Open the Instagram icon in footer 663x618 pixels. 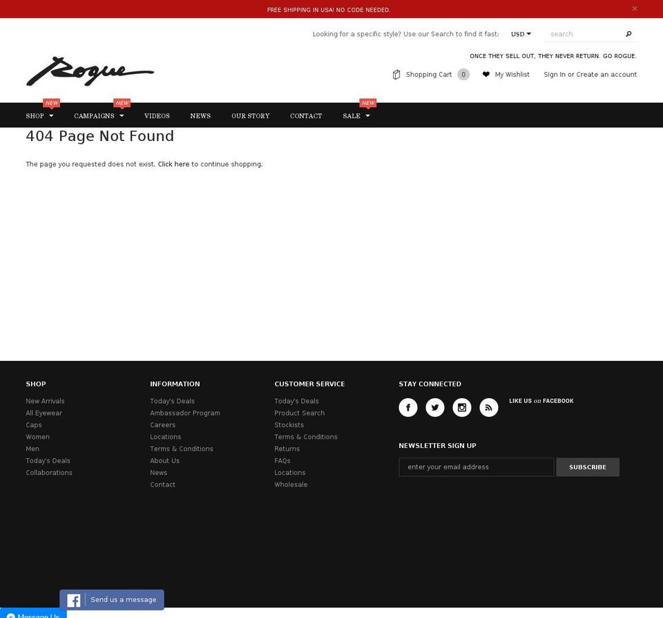462,407
